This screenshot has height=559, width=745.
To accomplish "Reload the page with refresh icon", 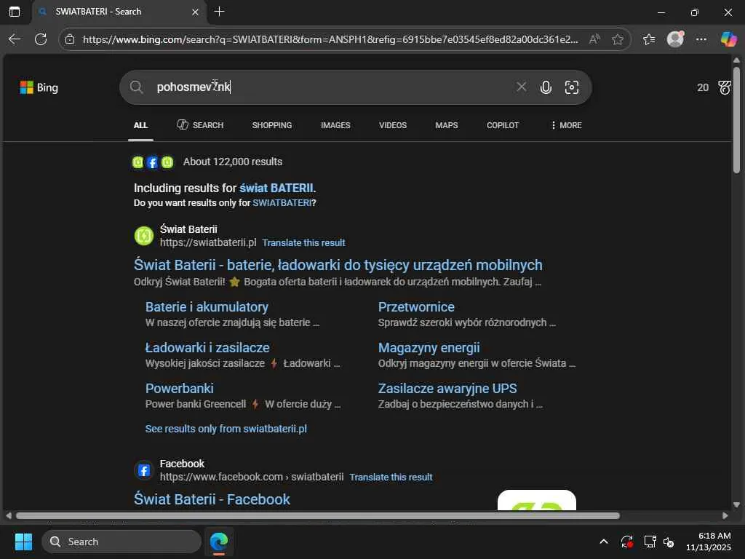I will (x=41, y=39).
